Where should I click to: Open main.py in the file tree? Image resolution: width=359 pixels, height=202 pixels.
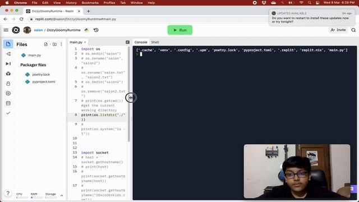point(34,55)
